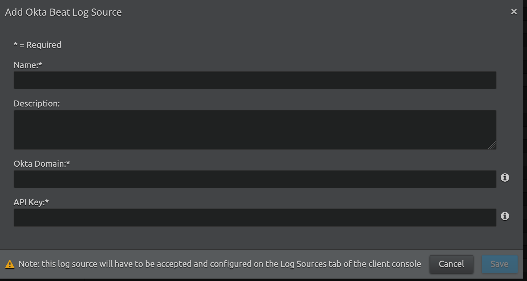Click the log source note text in footer
Viewport: 527px width, 281px height.
pos(219,264)
